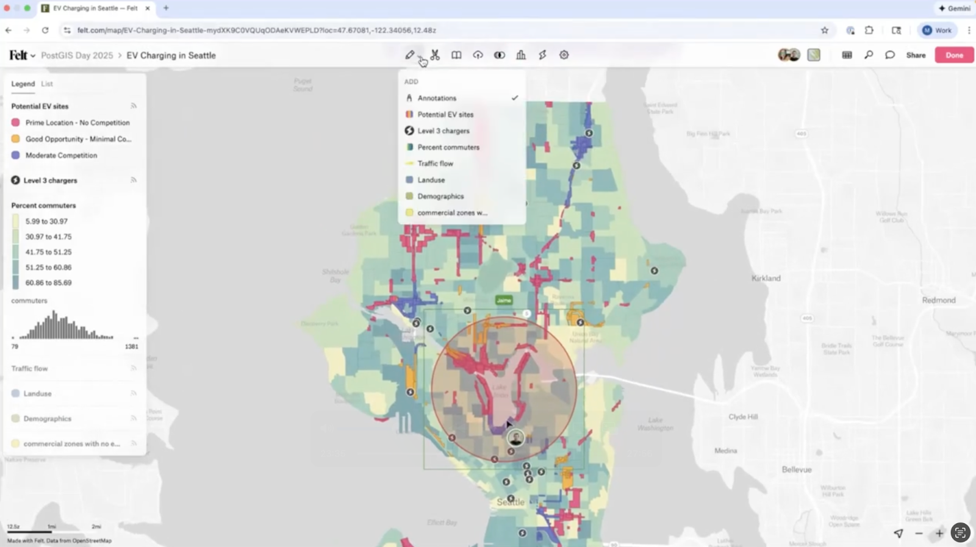The width and height of the screenshot is (976, 547).
Task: Open the comments speech bubble icon
Action: [890, 55]
